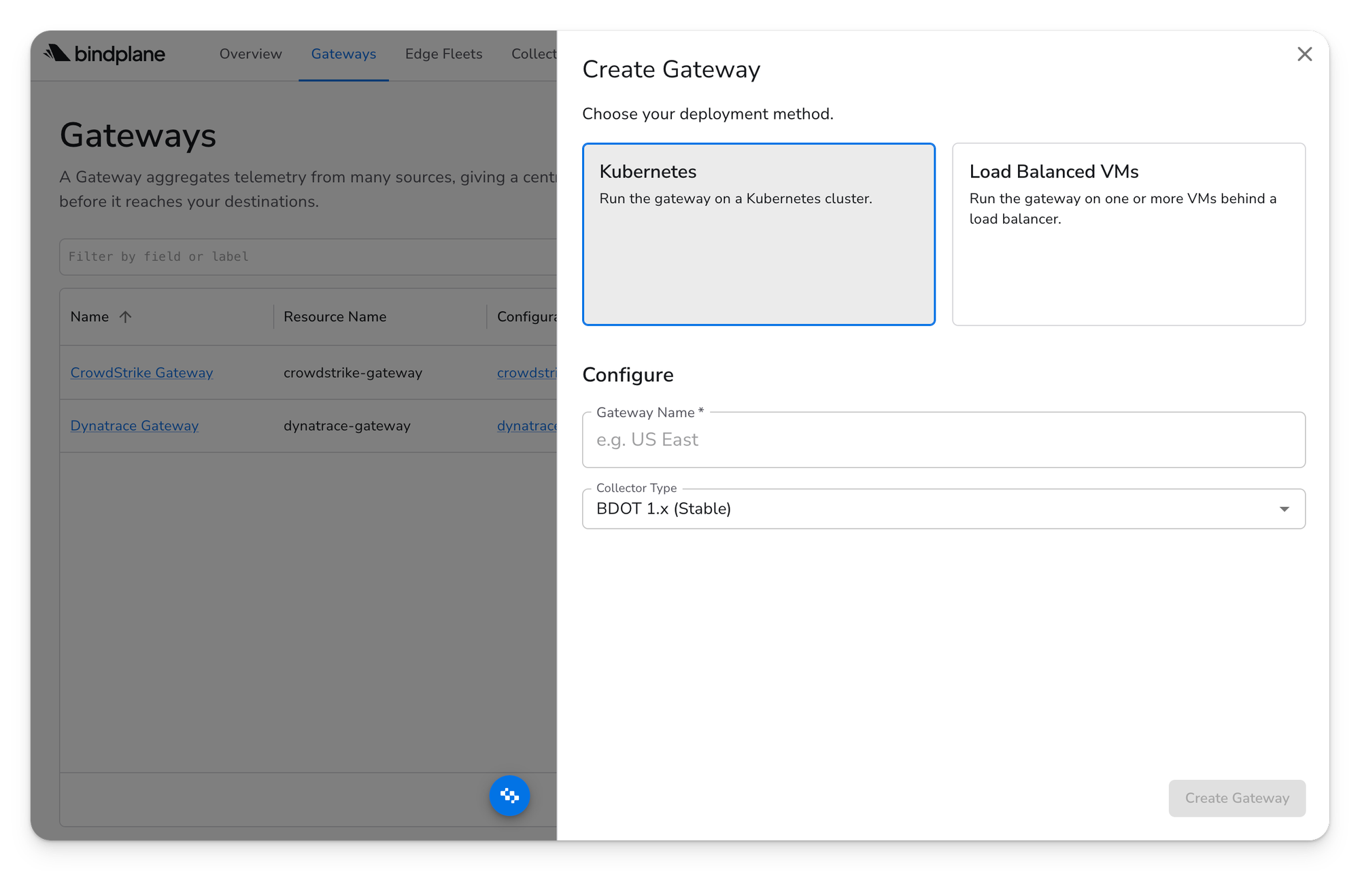Select the Load Balanced VMs option

pyautogui.click(x=1129, y=234)
